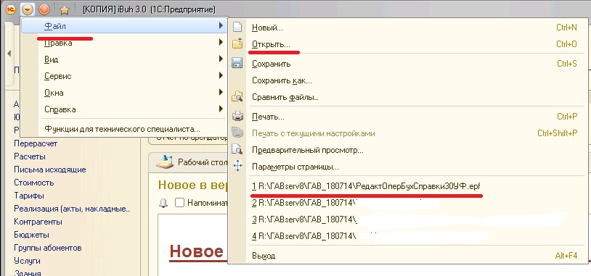Expand the Вид submenu arrow
Image resolution: width=591 pixels, height=276 pixels.
221,59
